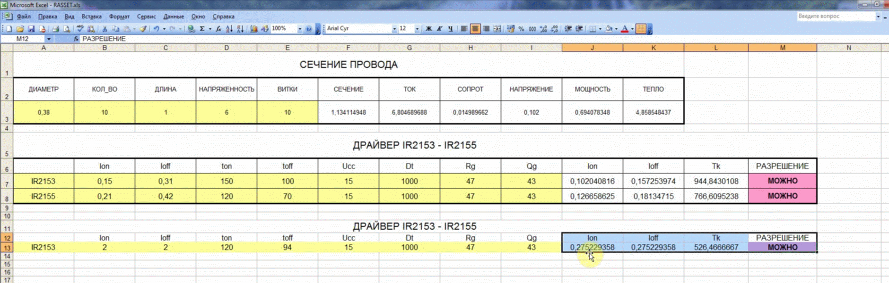This screenshot has width=889, height=283.
Task: Toggle bold Ж formatting
Action: [x=429, y=29]
